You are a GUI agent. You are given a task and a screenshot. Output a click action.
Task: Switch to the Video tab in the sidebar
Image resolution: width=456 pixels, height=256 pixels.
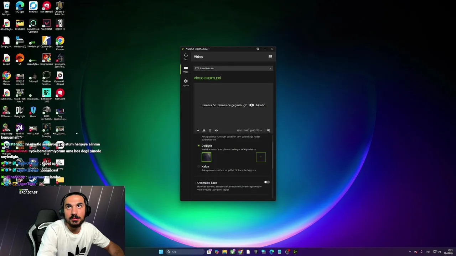(x=186, y=69)
